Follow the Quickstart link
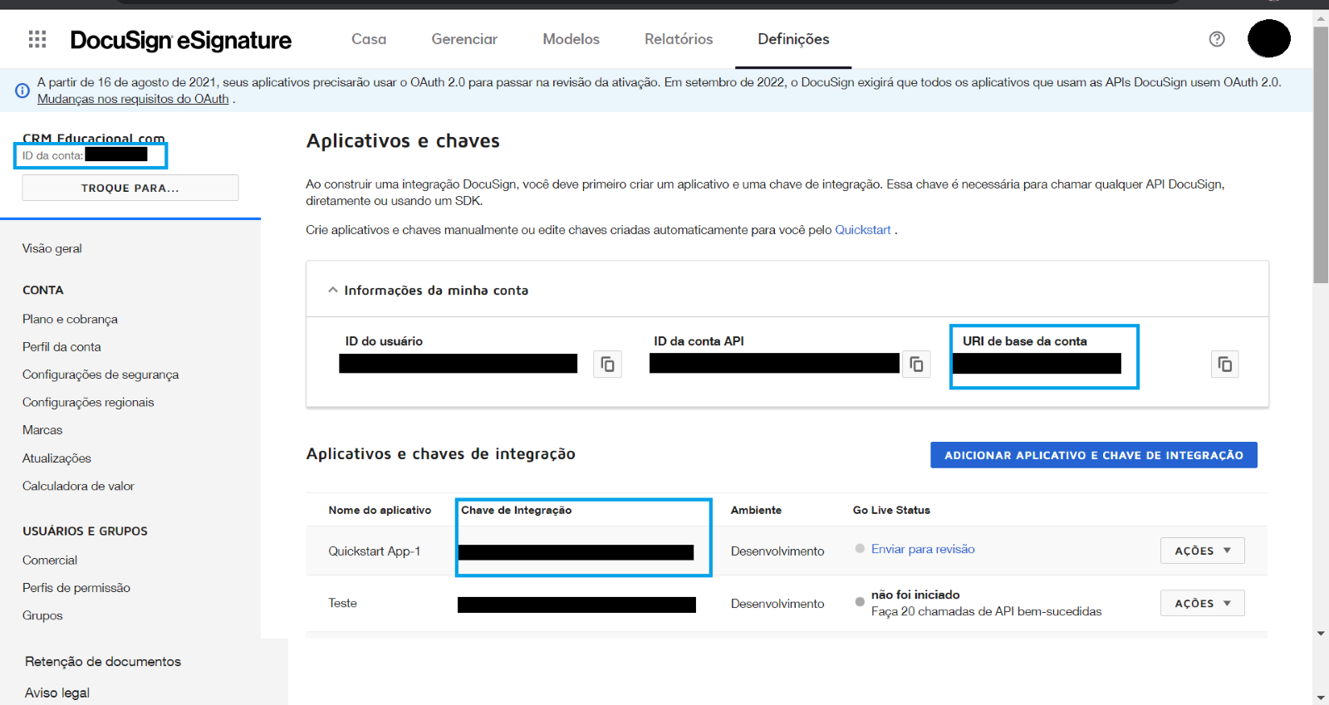Screen dimensions: 1329x705 point(863,230)
